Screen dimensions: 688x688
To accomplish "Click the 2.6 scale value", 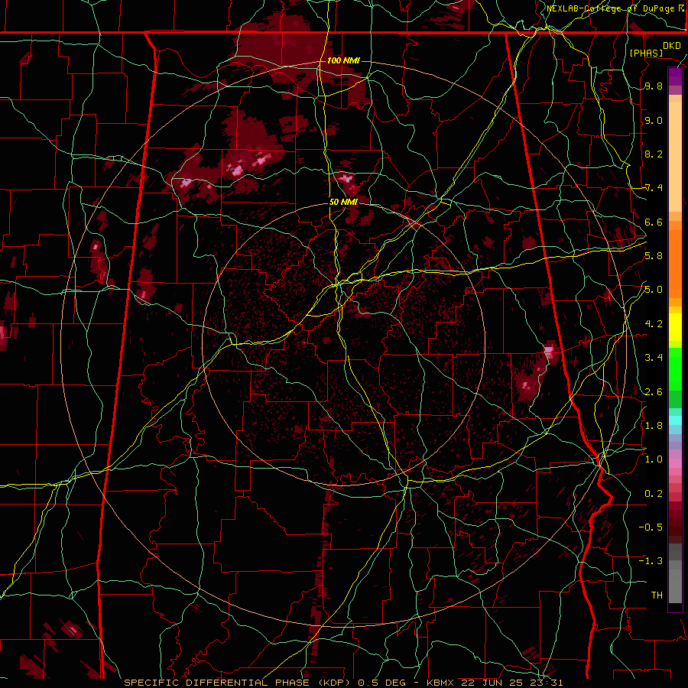I will [654, 392].
